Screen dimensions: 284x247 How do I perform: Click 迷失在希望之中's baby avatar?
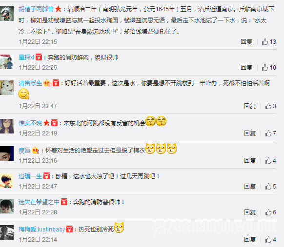[7, 206]
